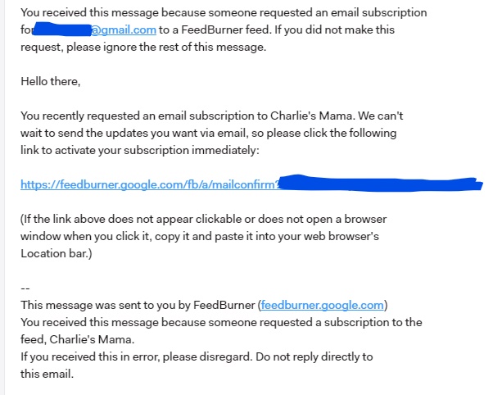493x395 pixels.
Task: Click the "If you received this in error" line
Action: (x=197, y=356)
